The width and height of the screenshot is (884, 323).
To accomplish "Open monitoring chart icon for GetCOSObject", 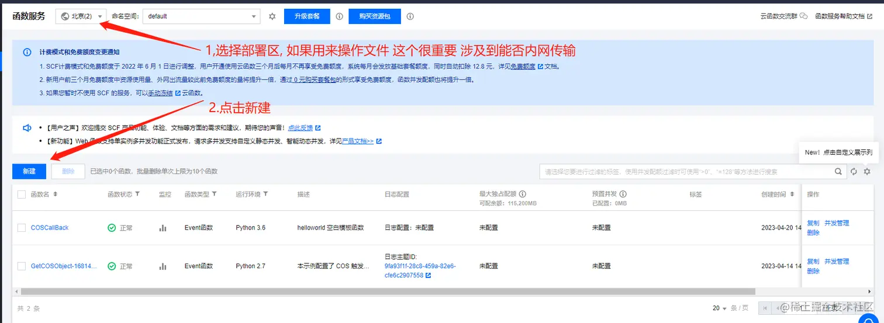I will point(163,266).
